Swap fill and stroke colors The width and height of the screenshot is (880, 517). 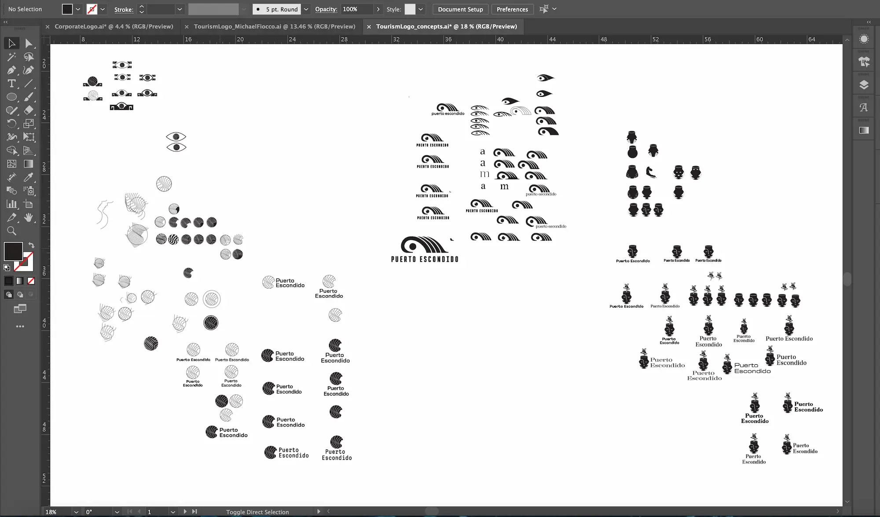[x=31, y=245]
